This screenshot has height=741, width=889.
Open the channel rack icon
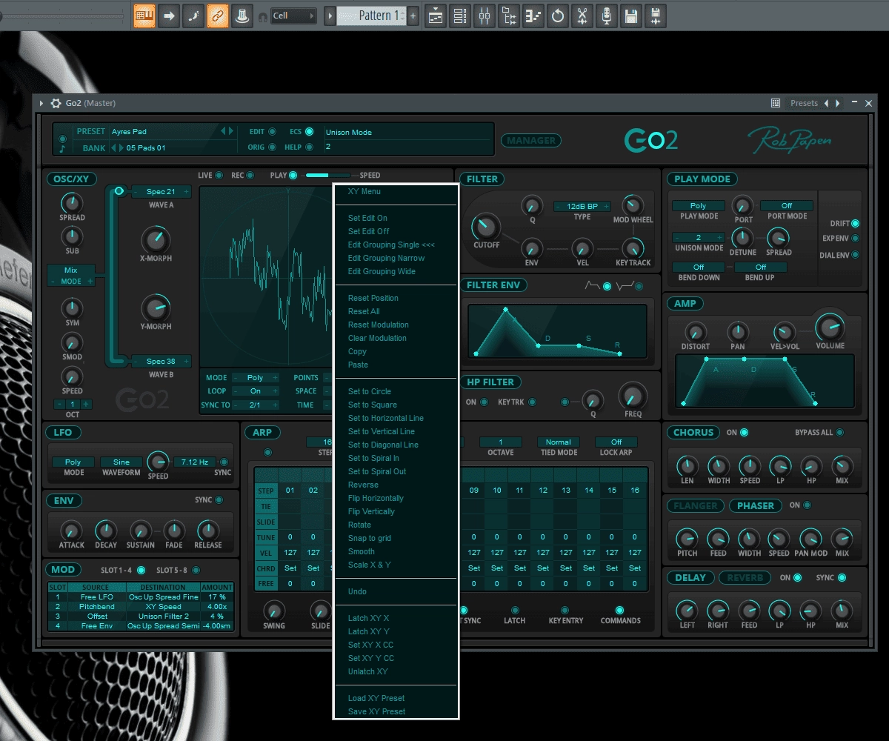(x=460, y=16)
